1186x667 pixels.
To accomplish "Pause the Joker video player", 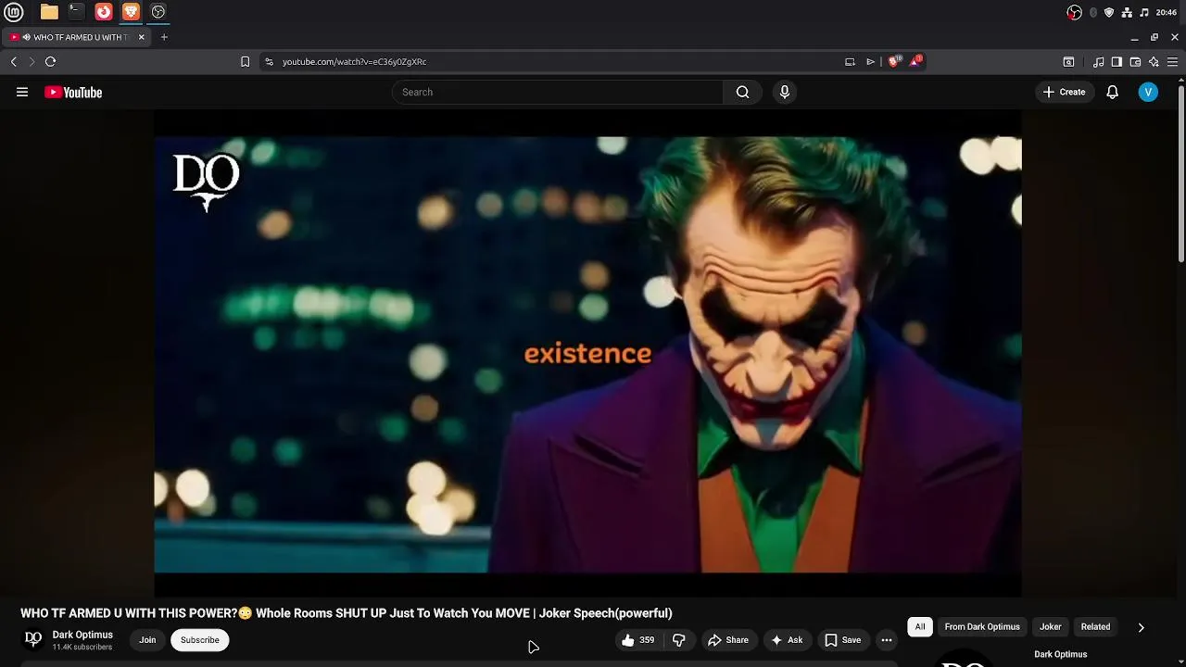I will click(587, 354).
